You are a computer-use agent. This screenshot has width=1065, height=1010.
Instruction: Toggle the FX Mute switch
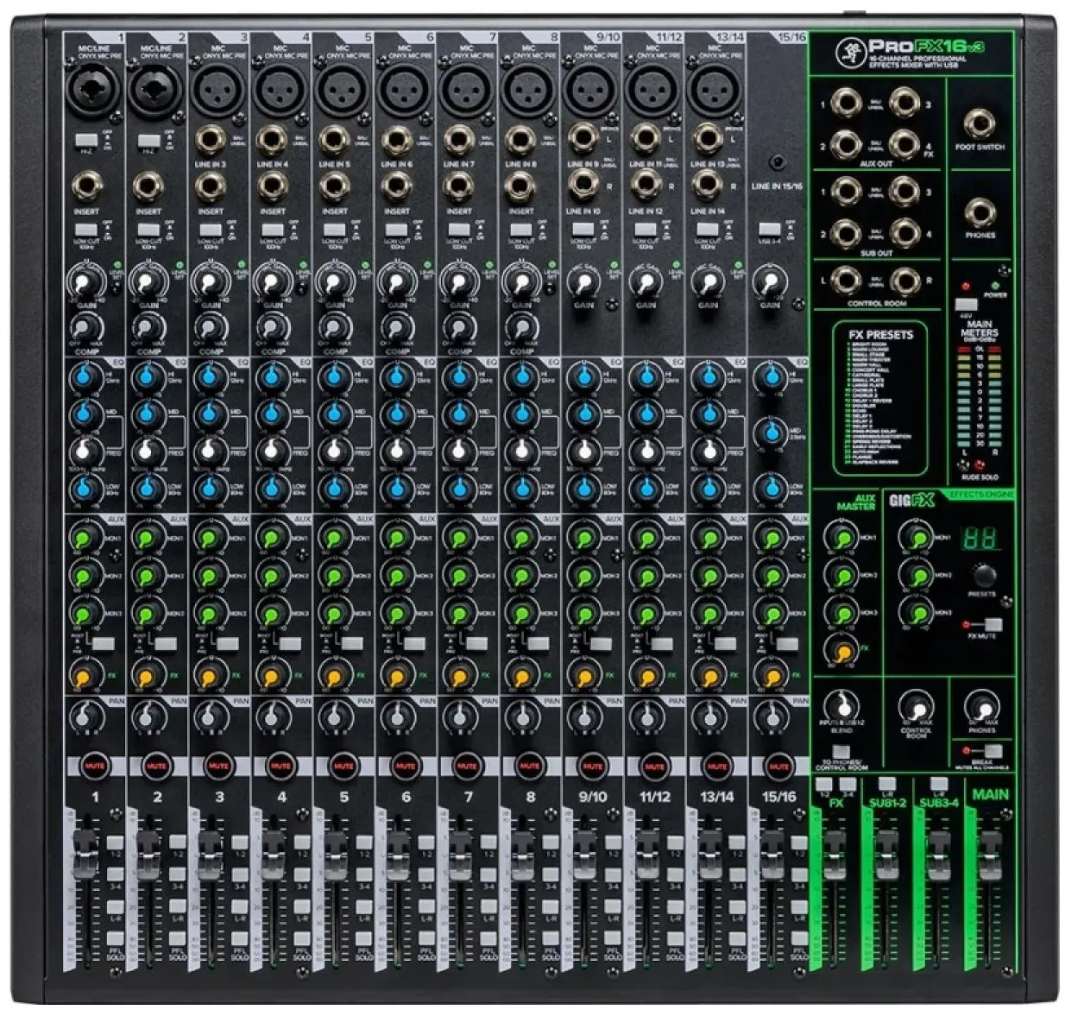[x=993, y=624]
